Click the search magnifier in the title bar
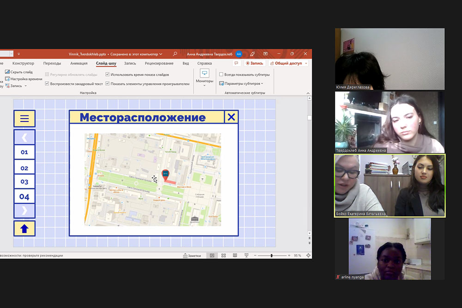462x308 pixels. pyautogui.click(x=175, y=54)
